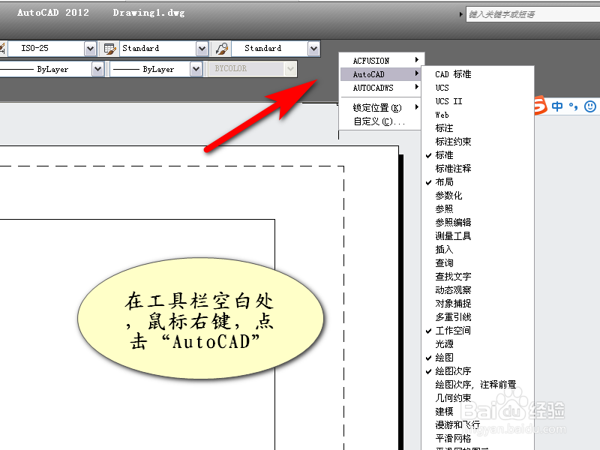Screen dimensions: 600x450
Task: Click the Drawing1.dwg title text
Action: pos(148,13)
